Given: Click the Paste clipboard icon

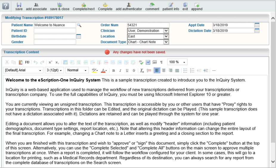Looking at the screenshot, I should click(x=21, y=62).
